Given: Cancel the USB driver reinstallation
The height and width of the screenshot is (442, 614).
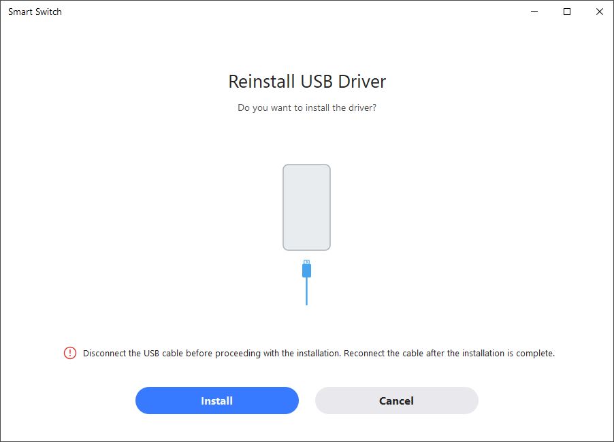Looking at the screenshot, I should [x=397, y=401].
